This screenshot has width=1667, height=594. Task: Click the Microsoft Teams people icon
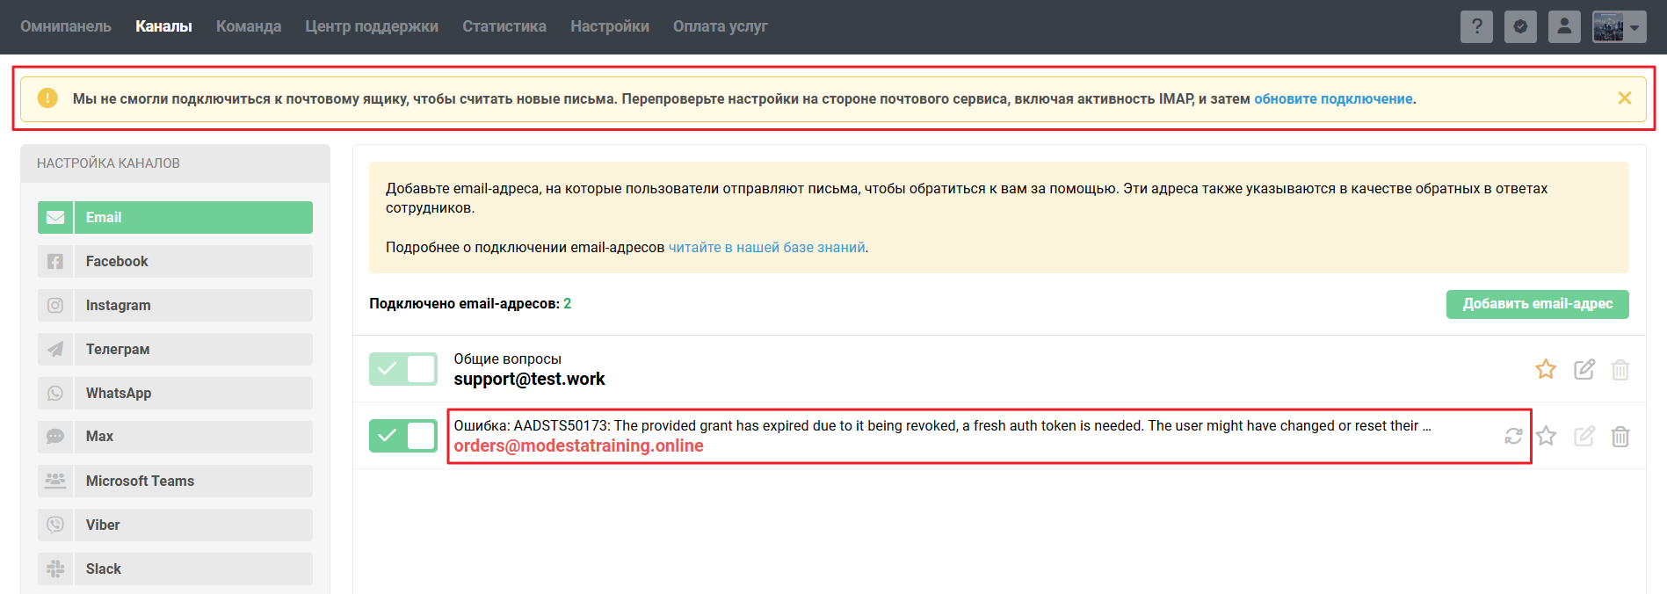[55, 481]
